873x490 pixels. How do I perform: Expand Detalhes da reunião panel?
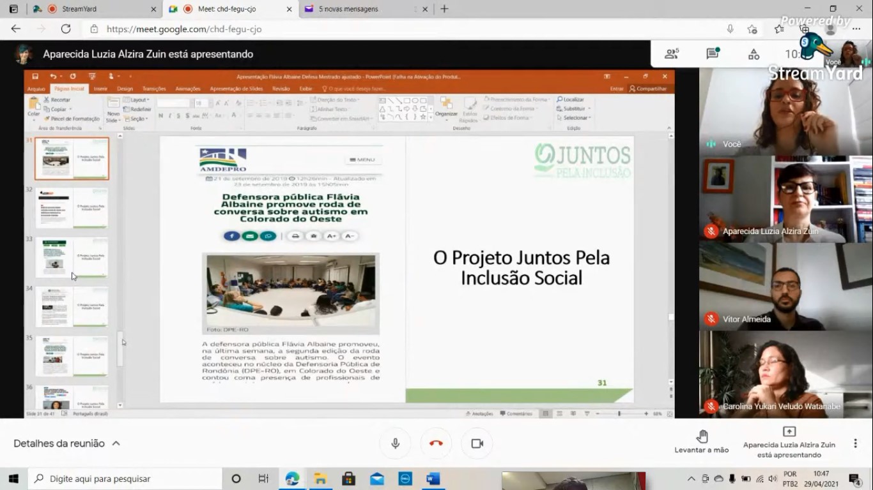pos(66,443)
